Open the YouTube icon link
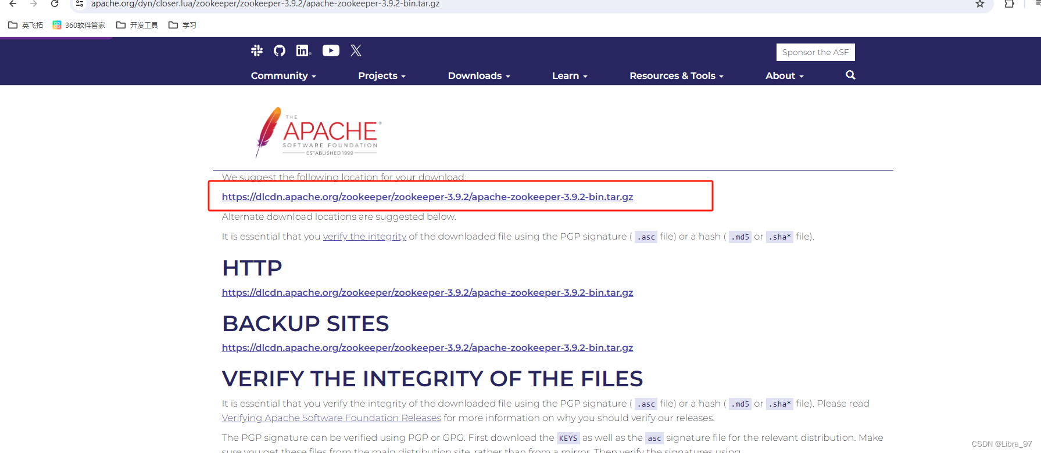This screenshot has height=453, width=1041. (331, 51)
